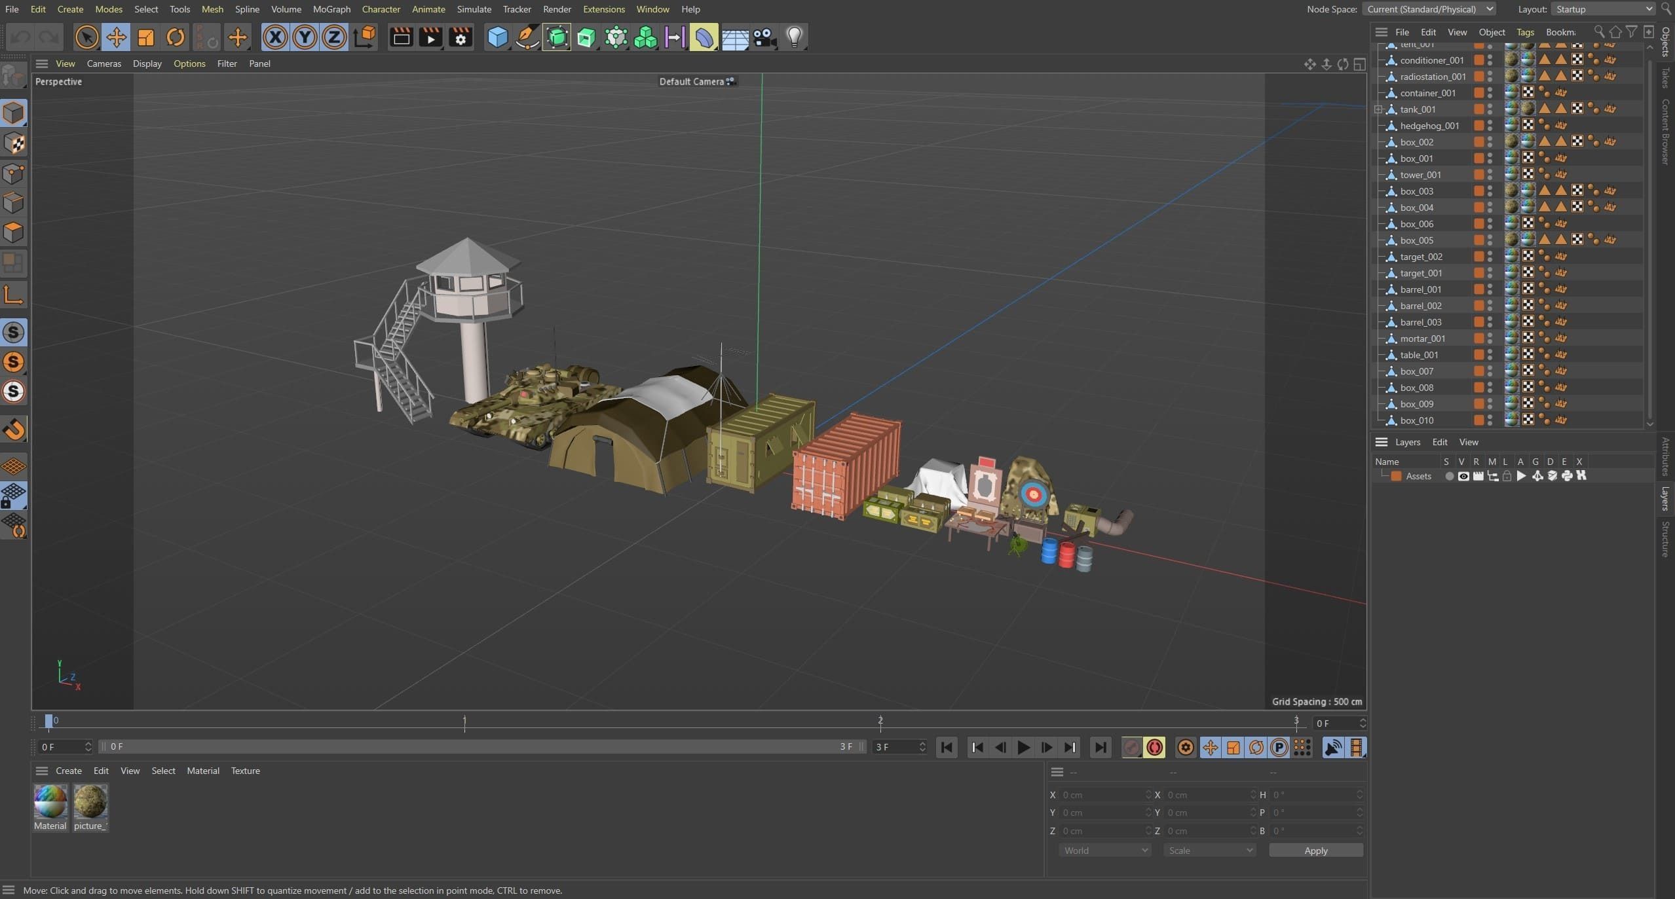The width and height of the screenshot is (1675, 899).
Task: Open Layout Startup dropdown
Action: tap(1603, 9)
